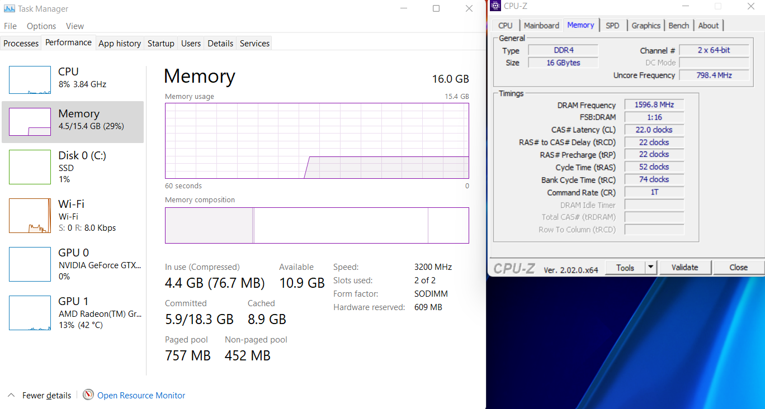
Task: Select the Memory tab in CPU-Z
Action: pos(580,25)
